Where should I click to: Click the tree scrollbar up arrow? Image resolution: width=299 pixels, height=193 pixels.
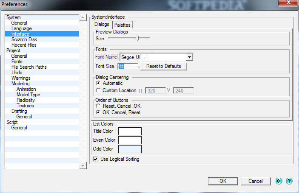click(83, 18)
